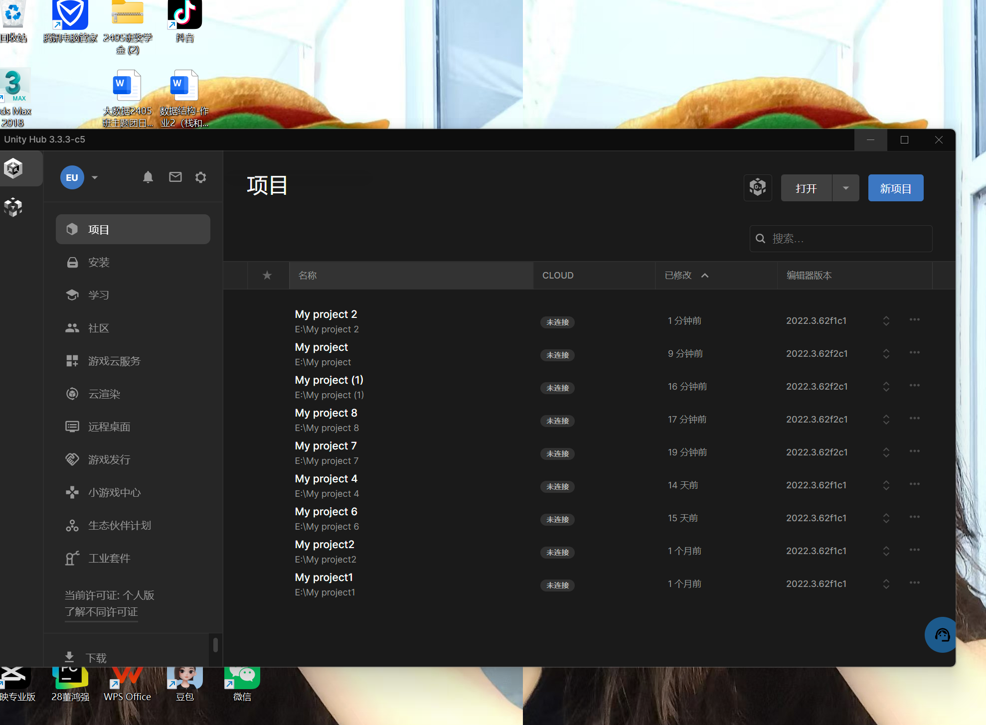Open more options for My project 8
Image resolution: width=986 pixels, height=725 pixels.
(914, 419)
